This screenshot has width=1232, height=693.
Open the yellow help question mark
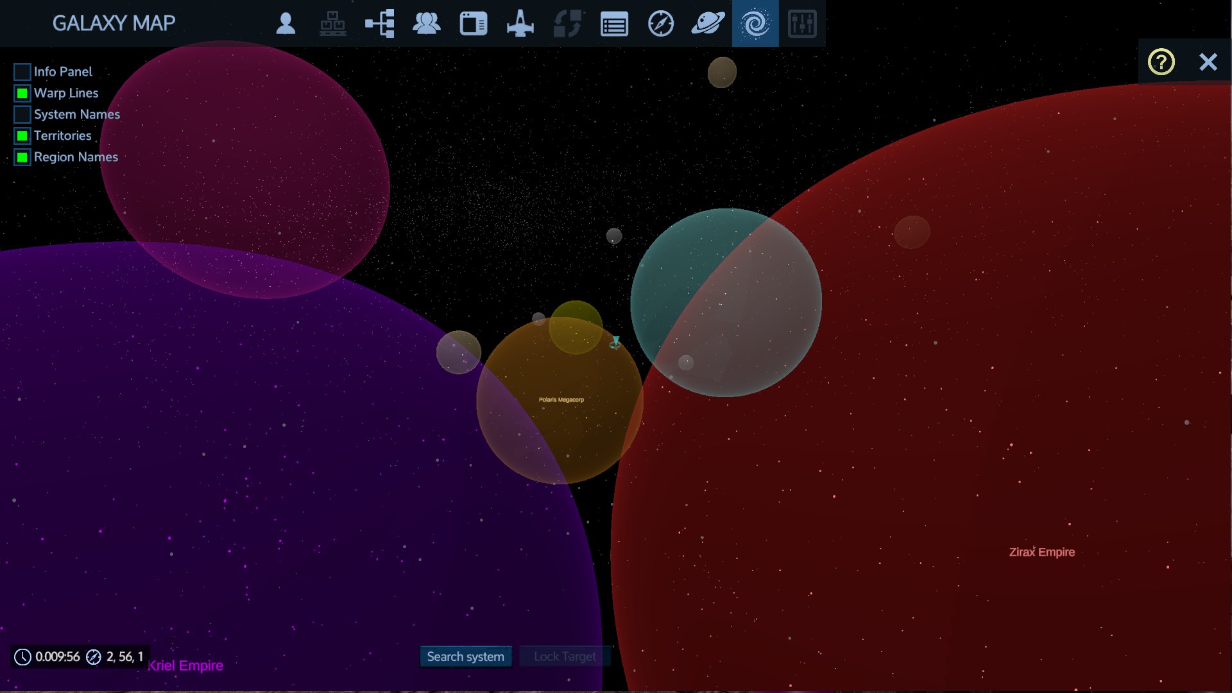[1161, 62]
